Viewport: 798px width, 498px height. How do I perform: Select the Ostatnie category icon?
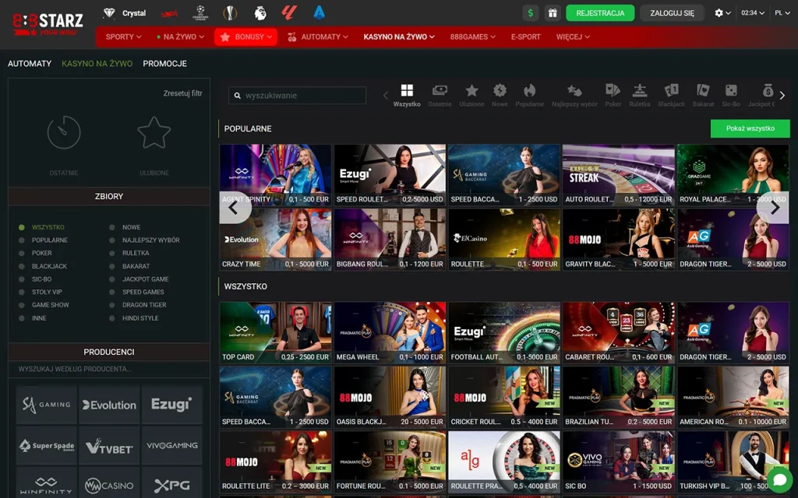(x=440, y=95)
